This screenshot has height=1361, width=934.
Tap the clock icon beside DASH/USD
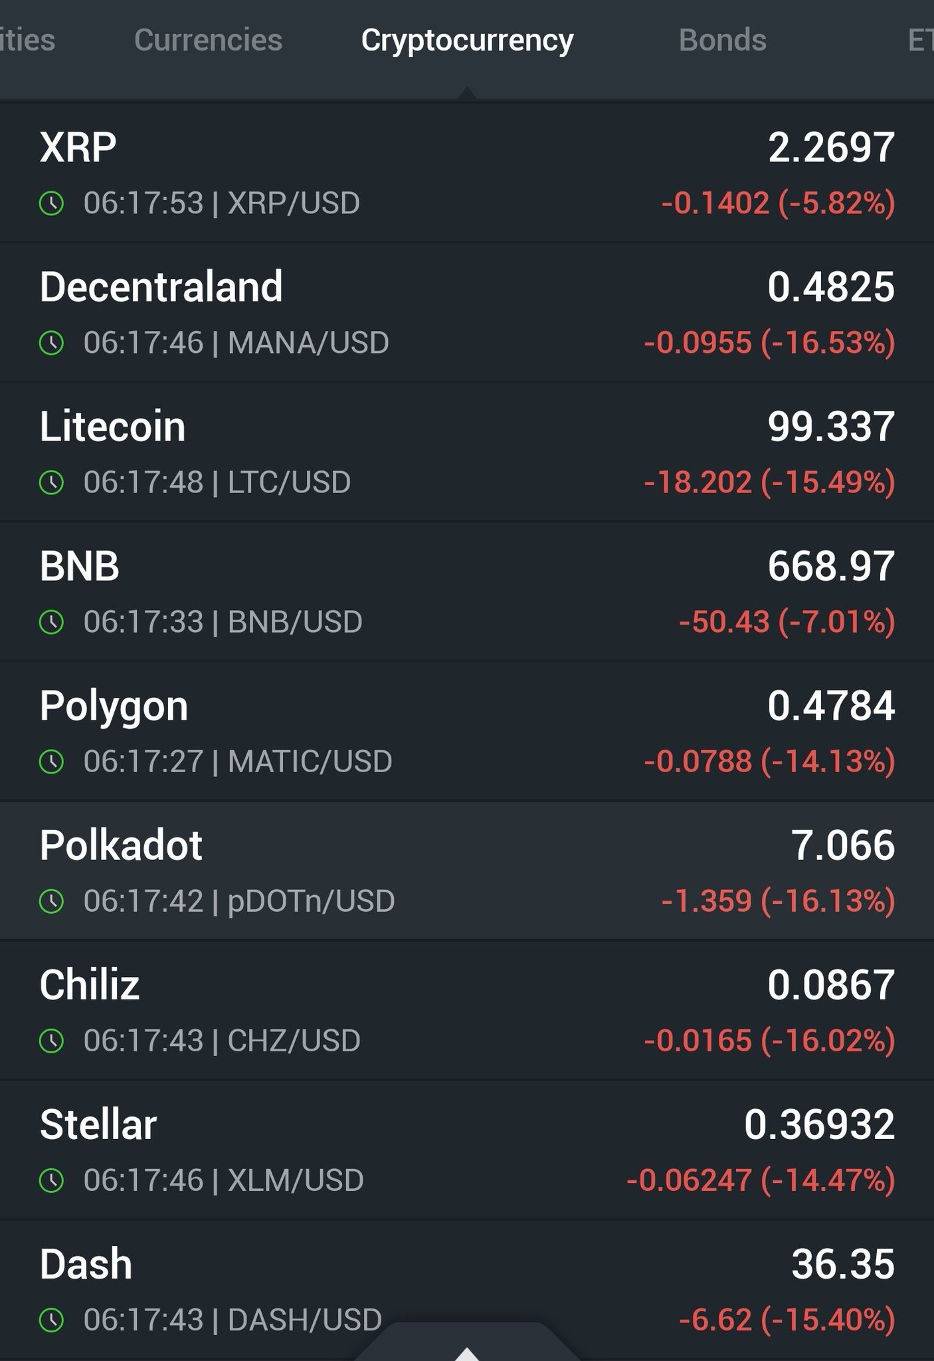(52, 1320)
